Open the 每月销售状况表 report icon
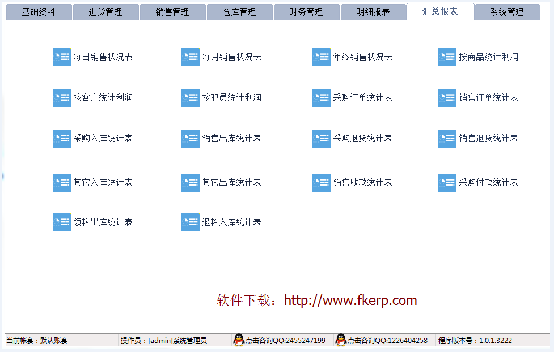 coord(191,57)
